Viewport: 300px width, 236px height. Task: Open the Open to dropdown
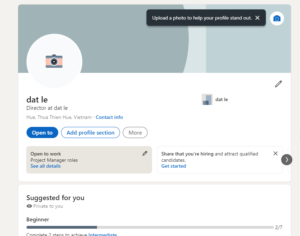pyautogui.click(x=42, y=132)
